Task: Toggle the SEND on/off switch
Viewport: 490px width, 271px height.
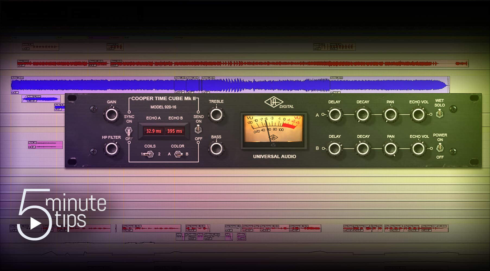Action: [x=198, y=130]
